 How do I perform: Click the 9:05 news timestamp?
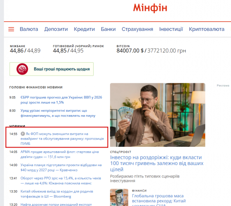[x=12, y=97]
